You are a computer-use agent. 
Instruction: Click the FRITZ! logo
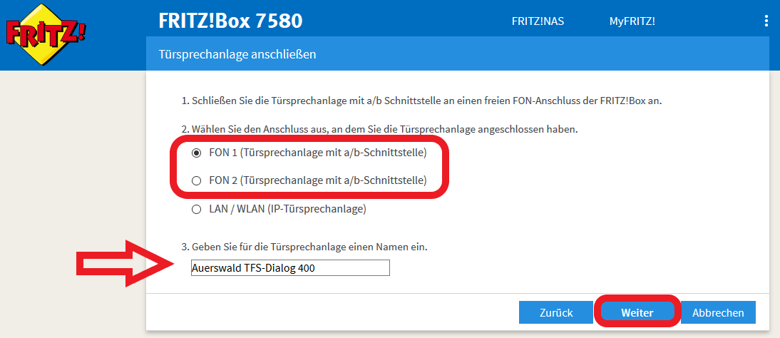click(46, 35)
